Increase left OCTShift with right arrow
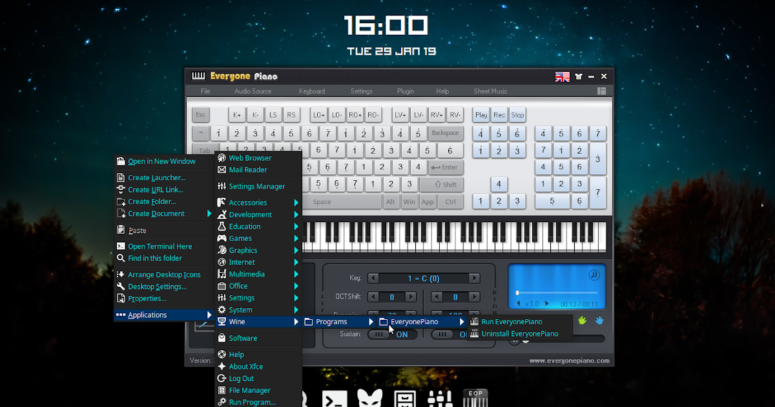Image resolution: width=775 pixels, height=407 pixels. pos(411,297)
